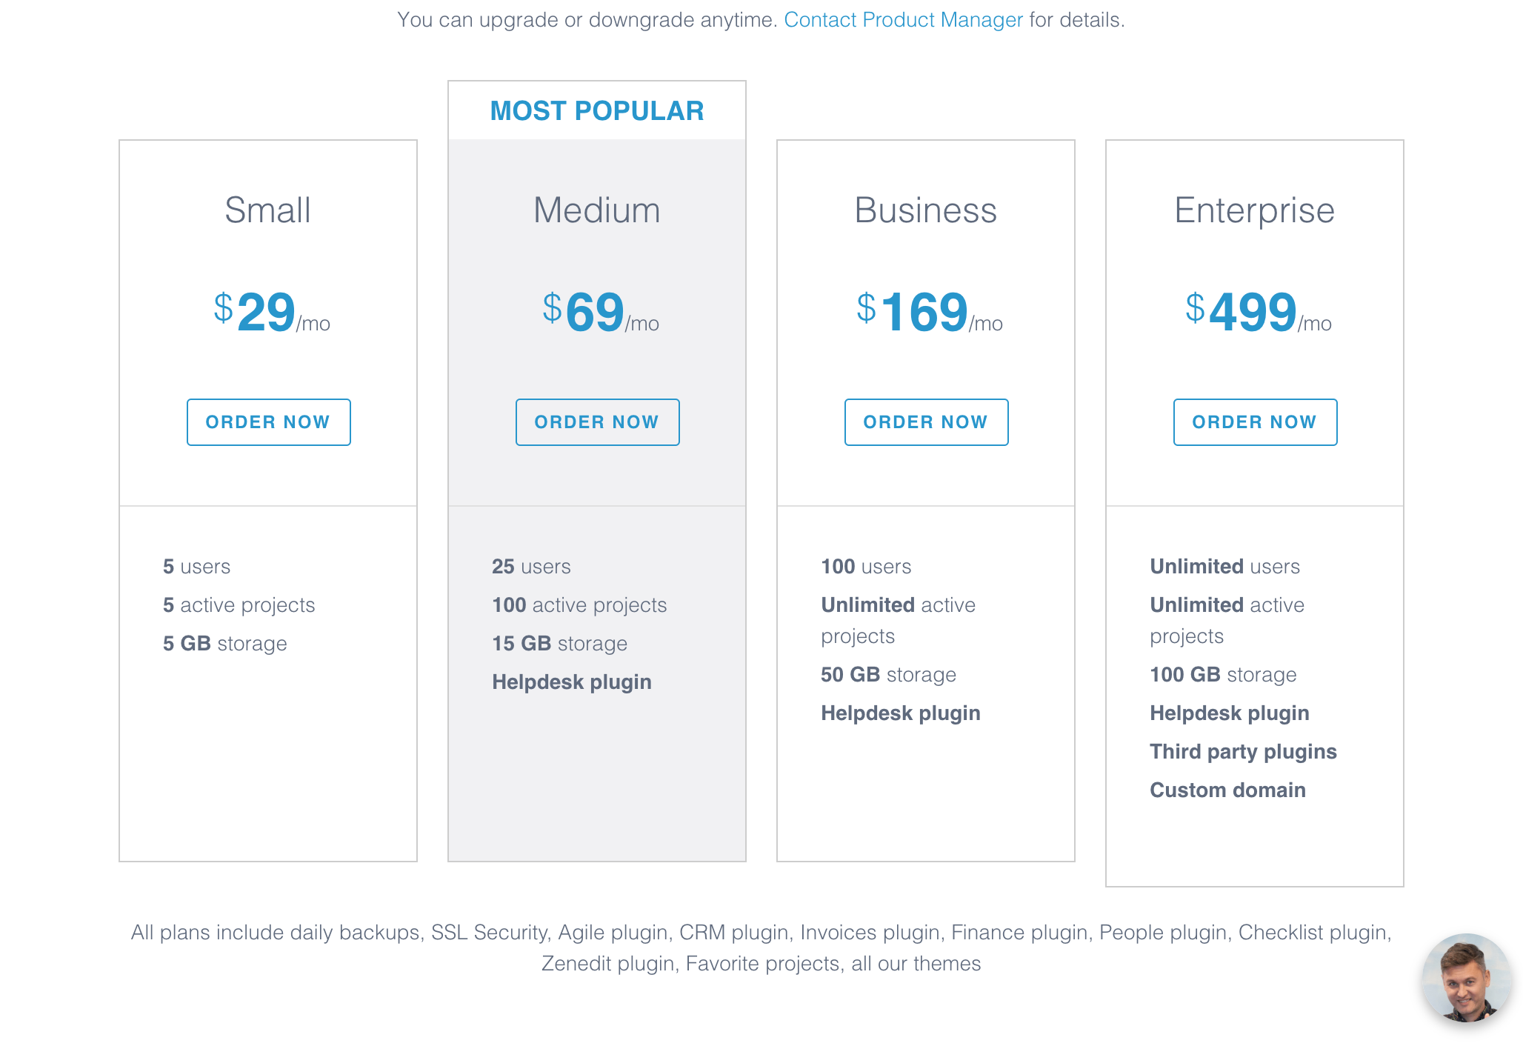This screenshot has width=1523, height=1046.
Task: Click the $29/mo price
Action: click(x=270, y=313)
